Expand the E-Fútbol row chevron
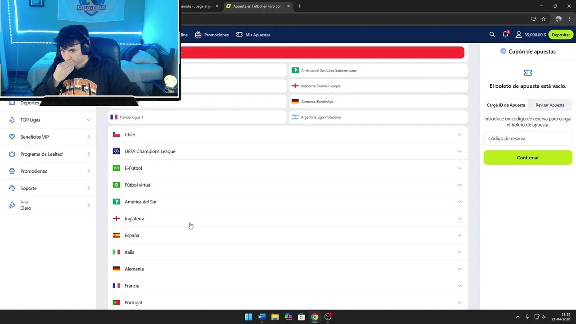Screen dimensions: 576x324 [x=459, y=168]
